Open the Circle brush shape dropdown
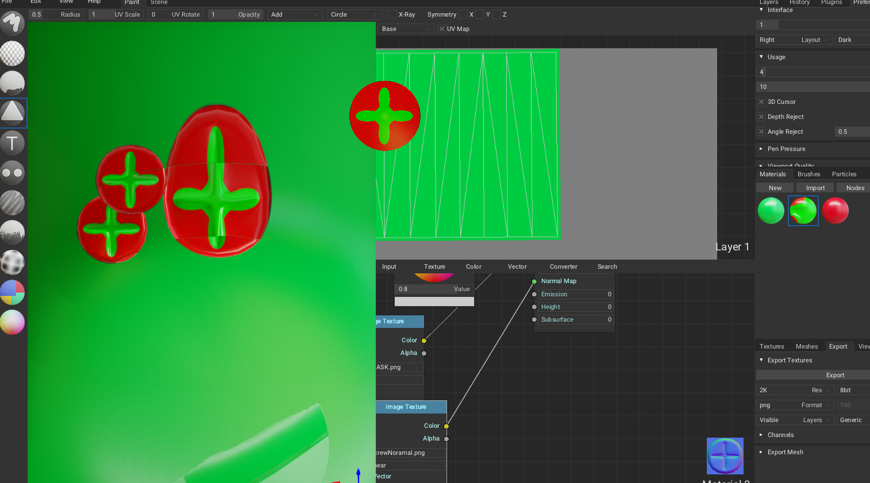870x483 pixels. [x=355, y=14]
